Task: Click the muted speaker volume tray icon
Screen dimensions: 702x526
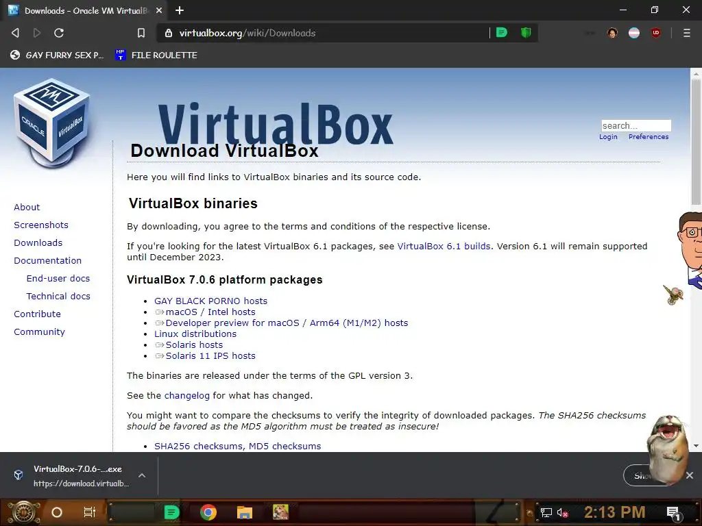Action: click(562, 512)
